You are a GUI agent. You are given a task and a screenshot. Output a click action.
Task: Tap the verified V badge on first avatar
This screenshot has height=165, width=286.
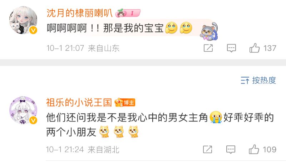tap(33, 30)
